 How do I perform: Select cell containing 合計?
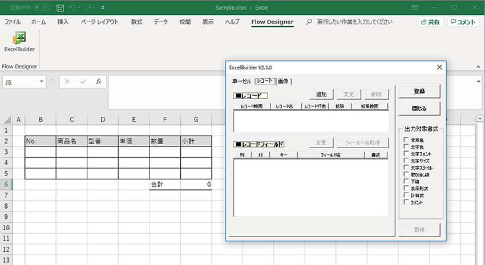coord(165,185)
